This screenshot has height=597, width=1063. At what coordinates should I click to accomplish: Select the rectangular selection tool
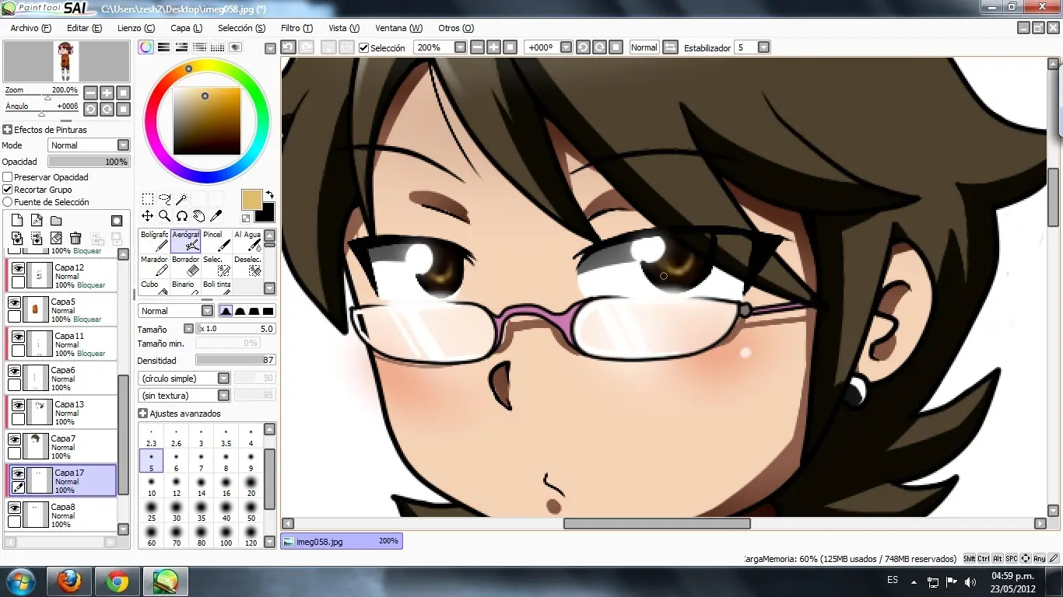[x=147, y=199]
